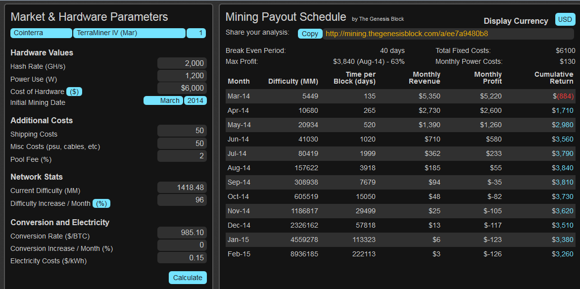Edit the Misc Costs field
580x289 pixels.
[x=182, y=143]
